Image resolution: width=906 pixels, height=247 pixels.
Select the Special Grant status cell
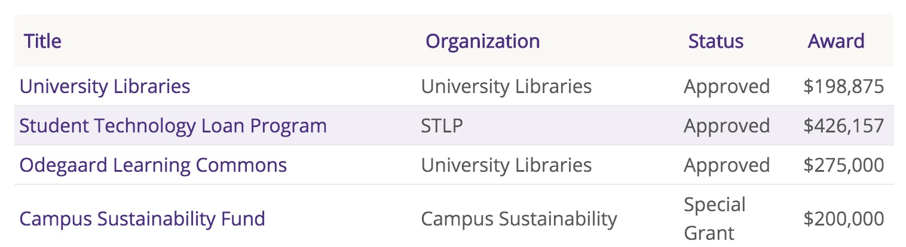point(715,218)
